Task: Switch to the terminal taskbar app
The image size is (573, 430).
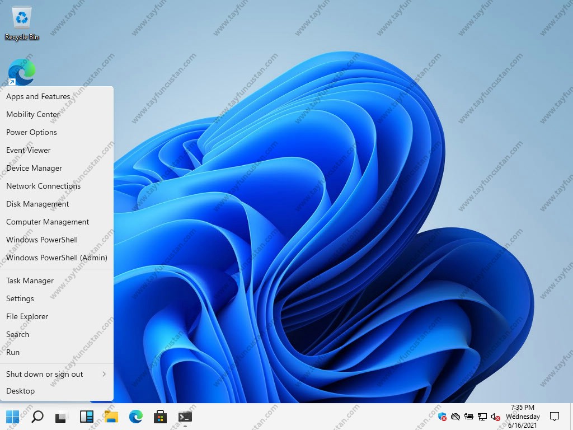Action: pos(185,417)
